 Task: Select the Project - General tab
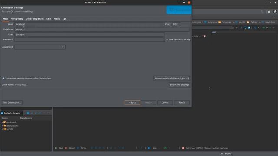(12, 113)
